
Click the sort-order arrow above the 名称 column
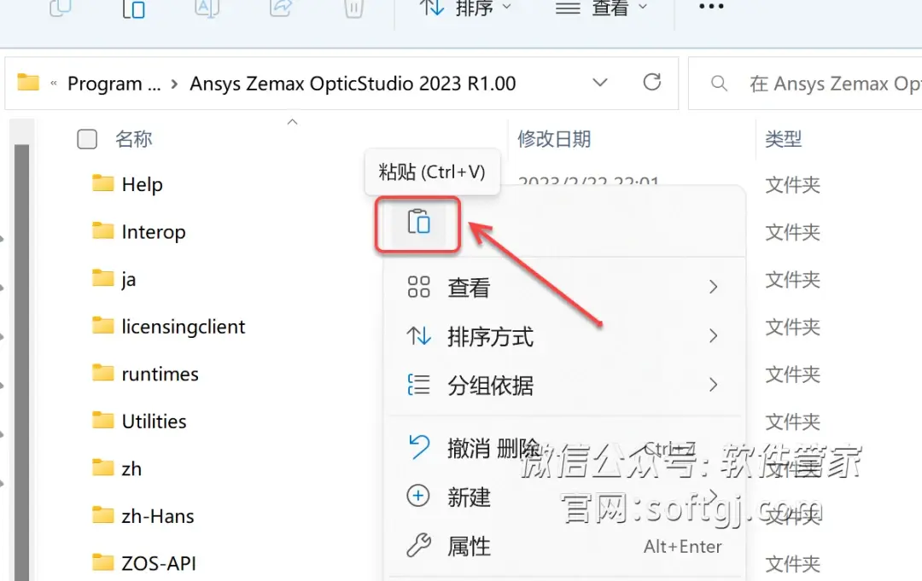[292, 122]
